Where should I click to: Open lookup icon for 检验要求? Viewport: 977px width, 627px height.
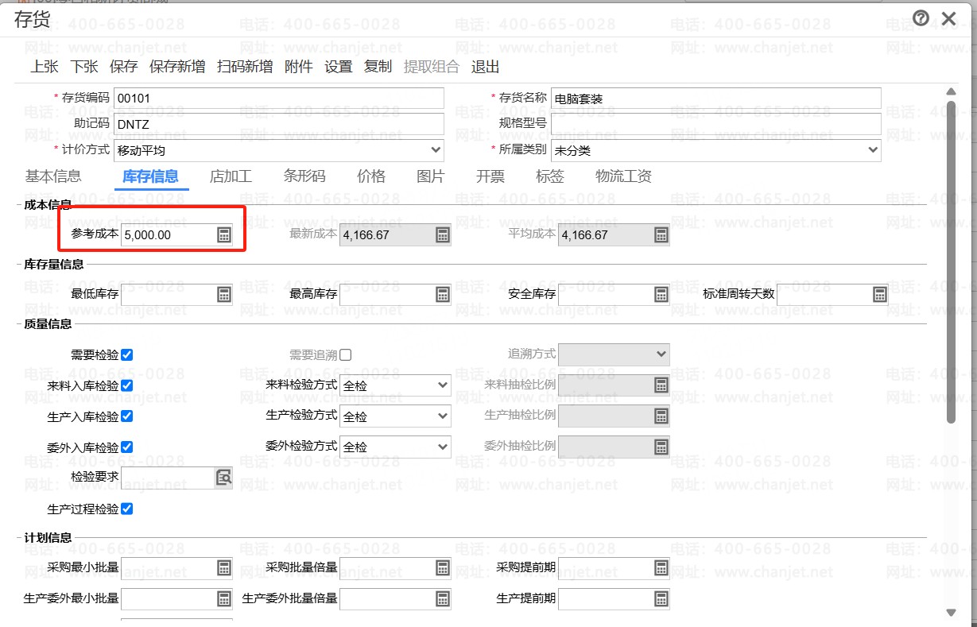pyautogui.click(x=224, y=477)
